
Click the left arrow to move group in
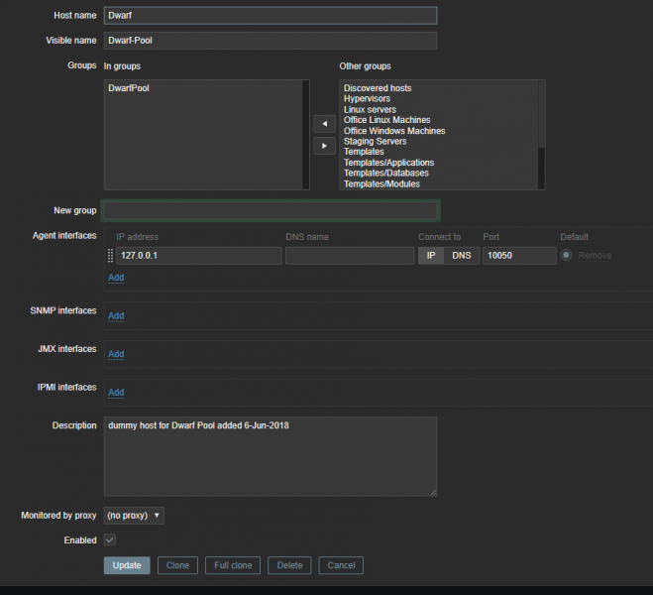tap(323, 124)
